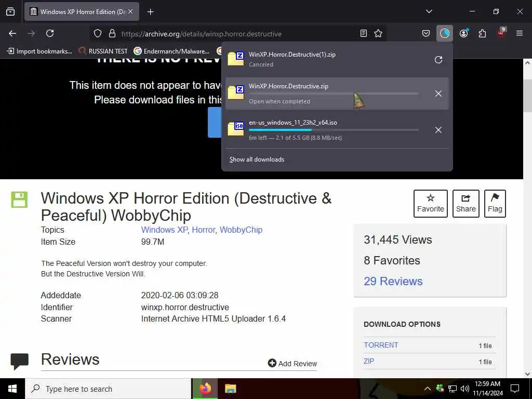Open the clock showing 12:59 AM

[x=487, y=389]
